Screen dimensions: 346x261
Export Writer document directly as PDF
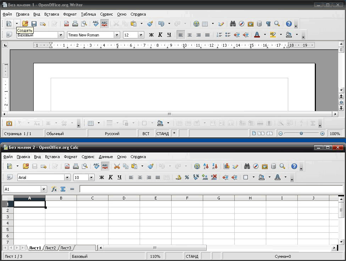(x=66, y=24)
